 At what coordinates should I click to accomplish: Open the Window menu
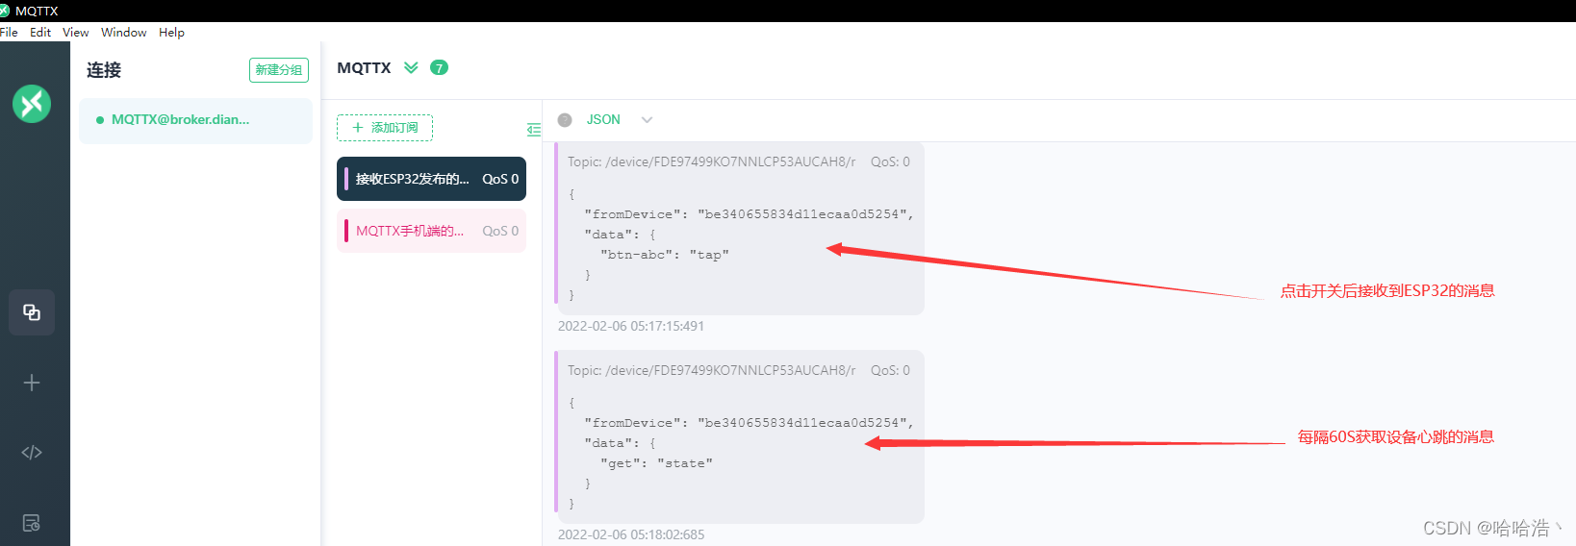tap(124, 32)
